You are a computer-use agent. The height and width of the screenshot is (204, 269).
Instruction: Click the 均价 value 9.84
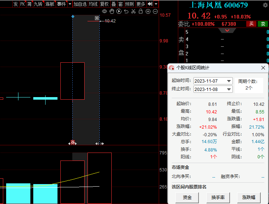pyautogui.click(x=213, y=120)
